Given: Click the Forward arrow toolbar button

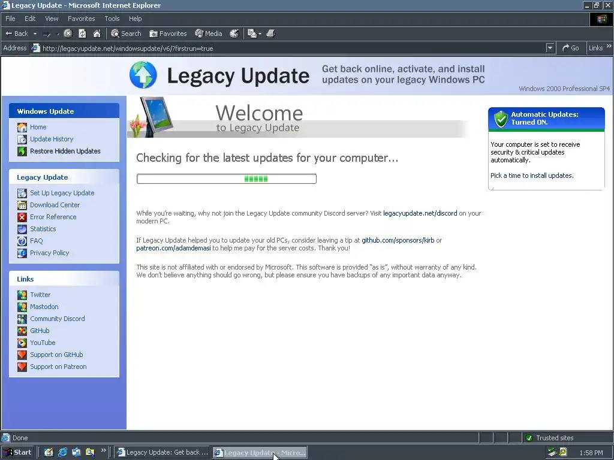Looking at the screenshot, I should click(x=47, y=34).
